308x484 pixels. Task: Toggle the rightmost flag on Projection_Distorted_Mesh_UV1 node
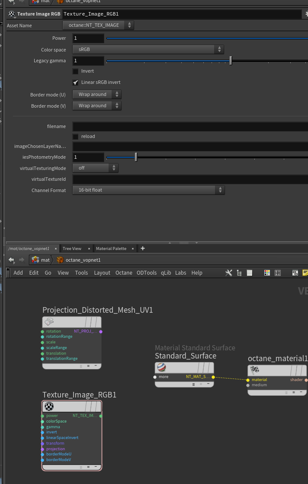(x=98, y=322)
